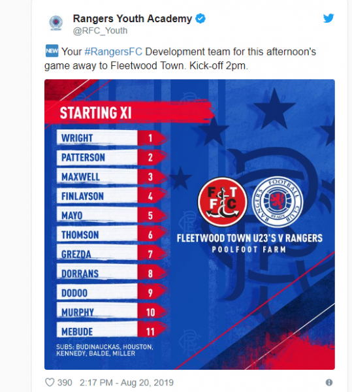
Task: Click the NEW emoji icon
Action: click(52, 51)
